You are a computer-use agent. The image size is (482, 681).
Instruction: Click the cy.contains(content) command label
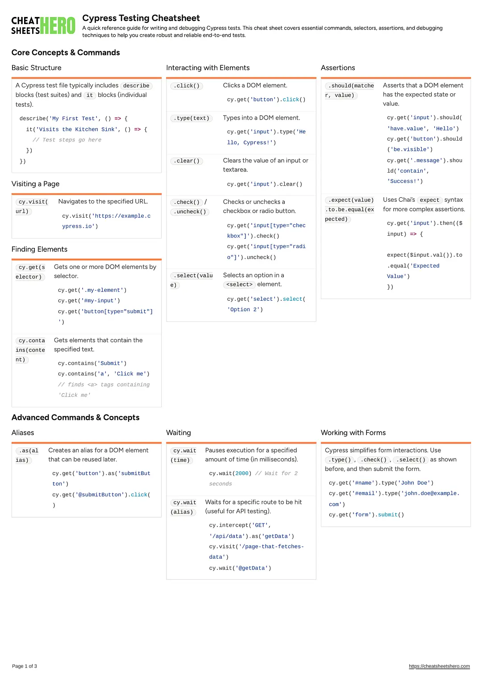(x=30, y=350)
